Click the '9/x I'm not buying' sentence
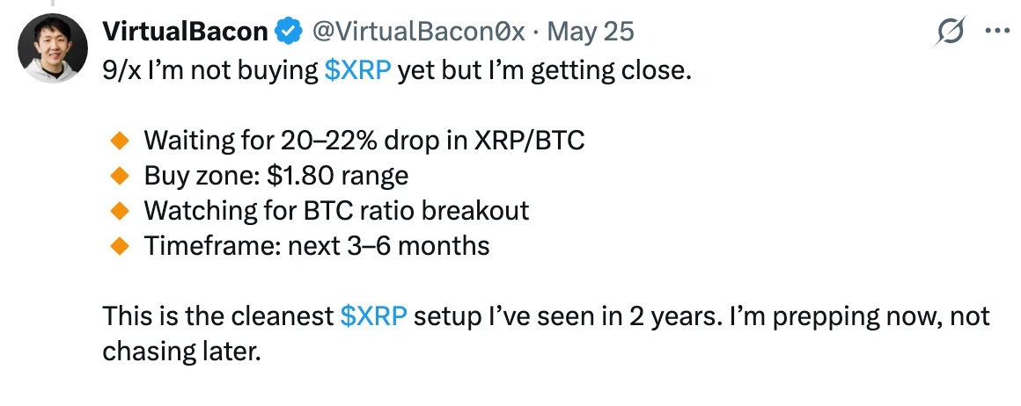The width and height of the screenshot is (1021, 406). pyautogui.click(x=396, y=70)
